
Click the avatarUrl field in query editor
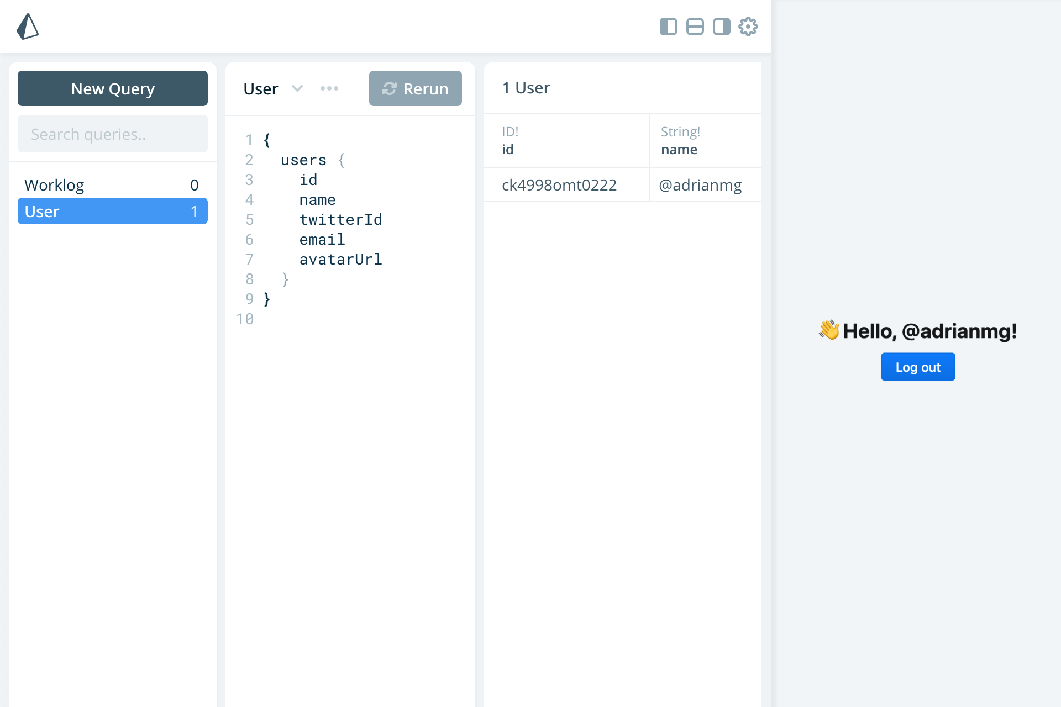click(340, 260)
